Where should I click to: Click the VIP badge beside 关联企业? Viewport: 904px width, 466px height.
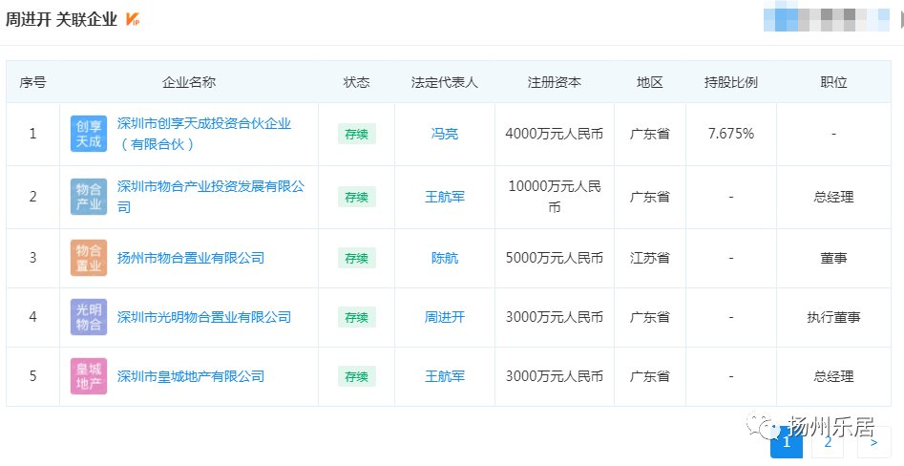tap(133, 20)
